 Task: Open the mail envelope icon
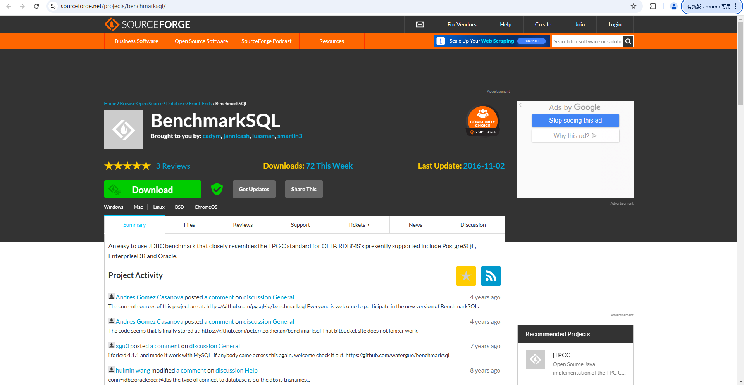click(x=420, y=24)
